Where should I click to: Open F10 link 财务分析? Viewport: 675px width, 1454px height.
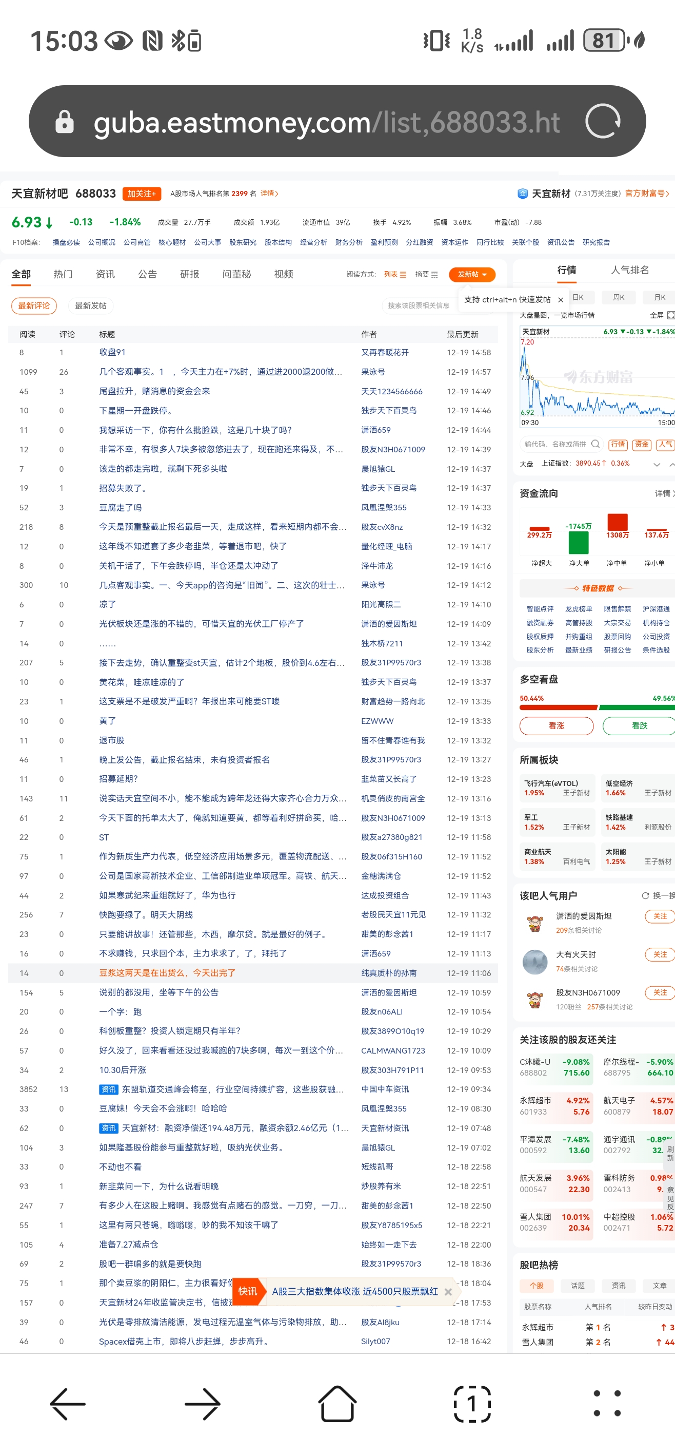348,243
